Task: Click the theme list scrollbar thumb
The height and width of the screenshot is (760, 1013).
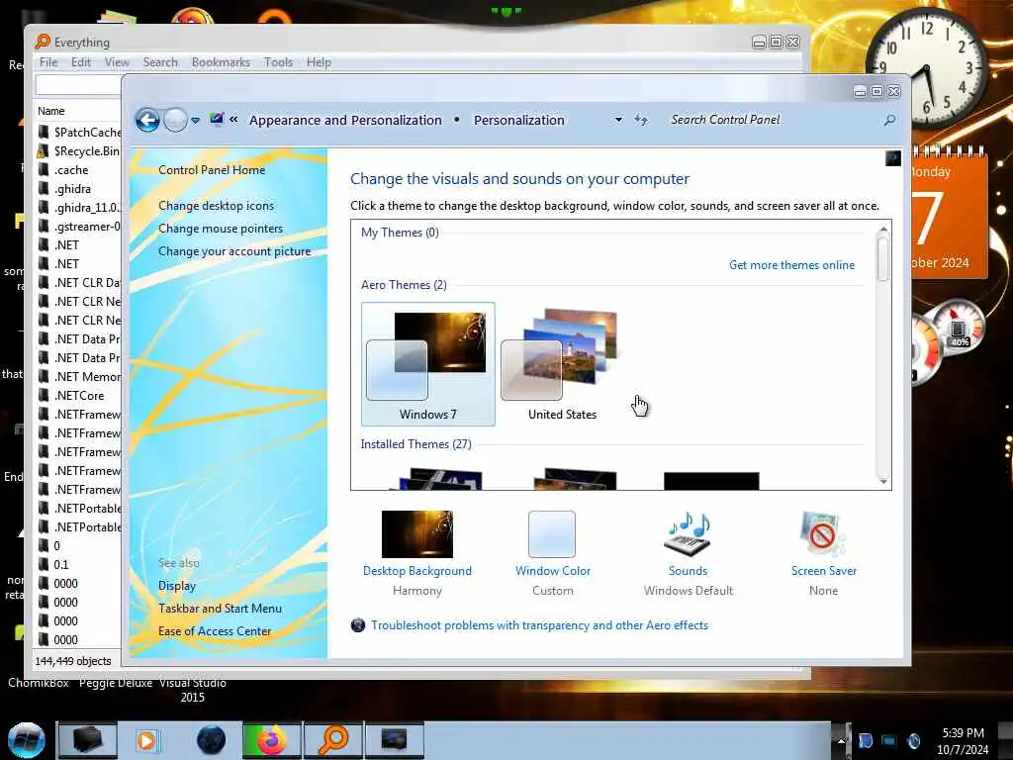Action: click(883, 258)
